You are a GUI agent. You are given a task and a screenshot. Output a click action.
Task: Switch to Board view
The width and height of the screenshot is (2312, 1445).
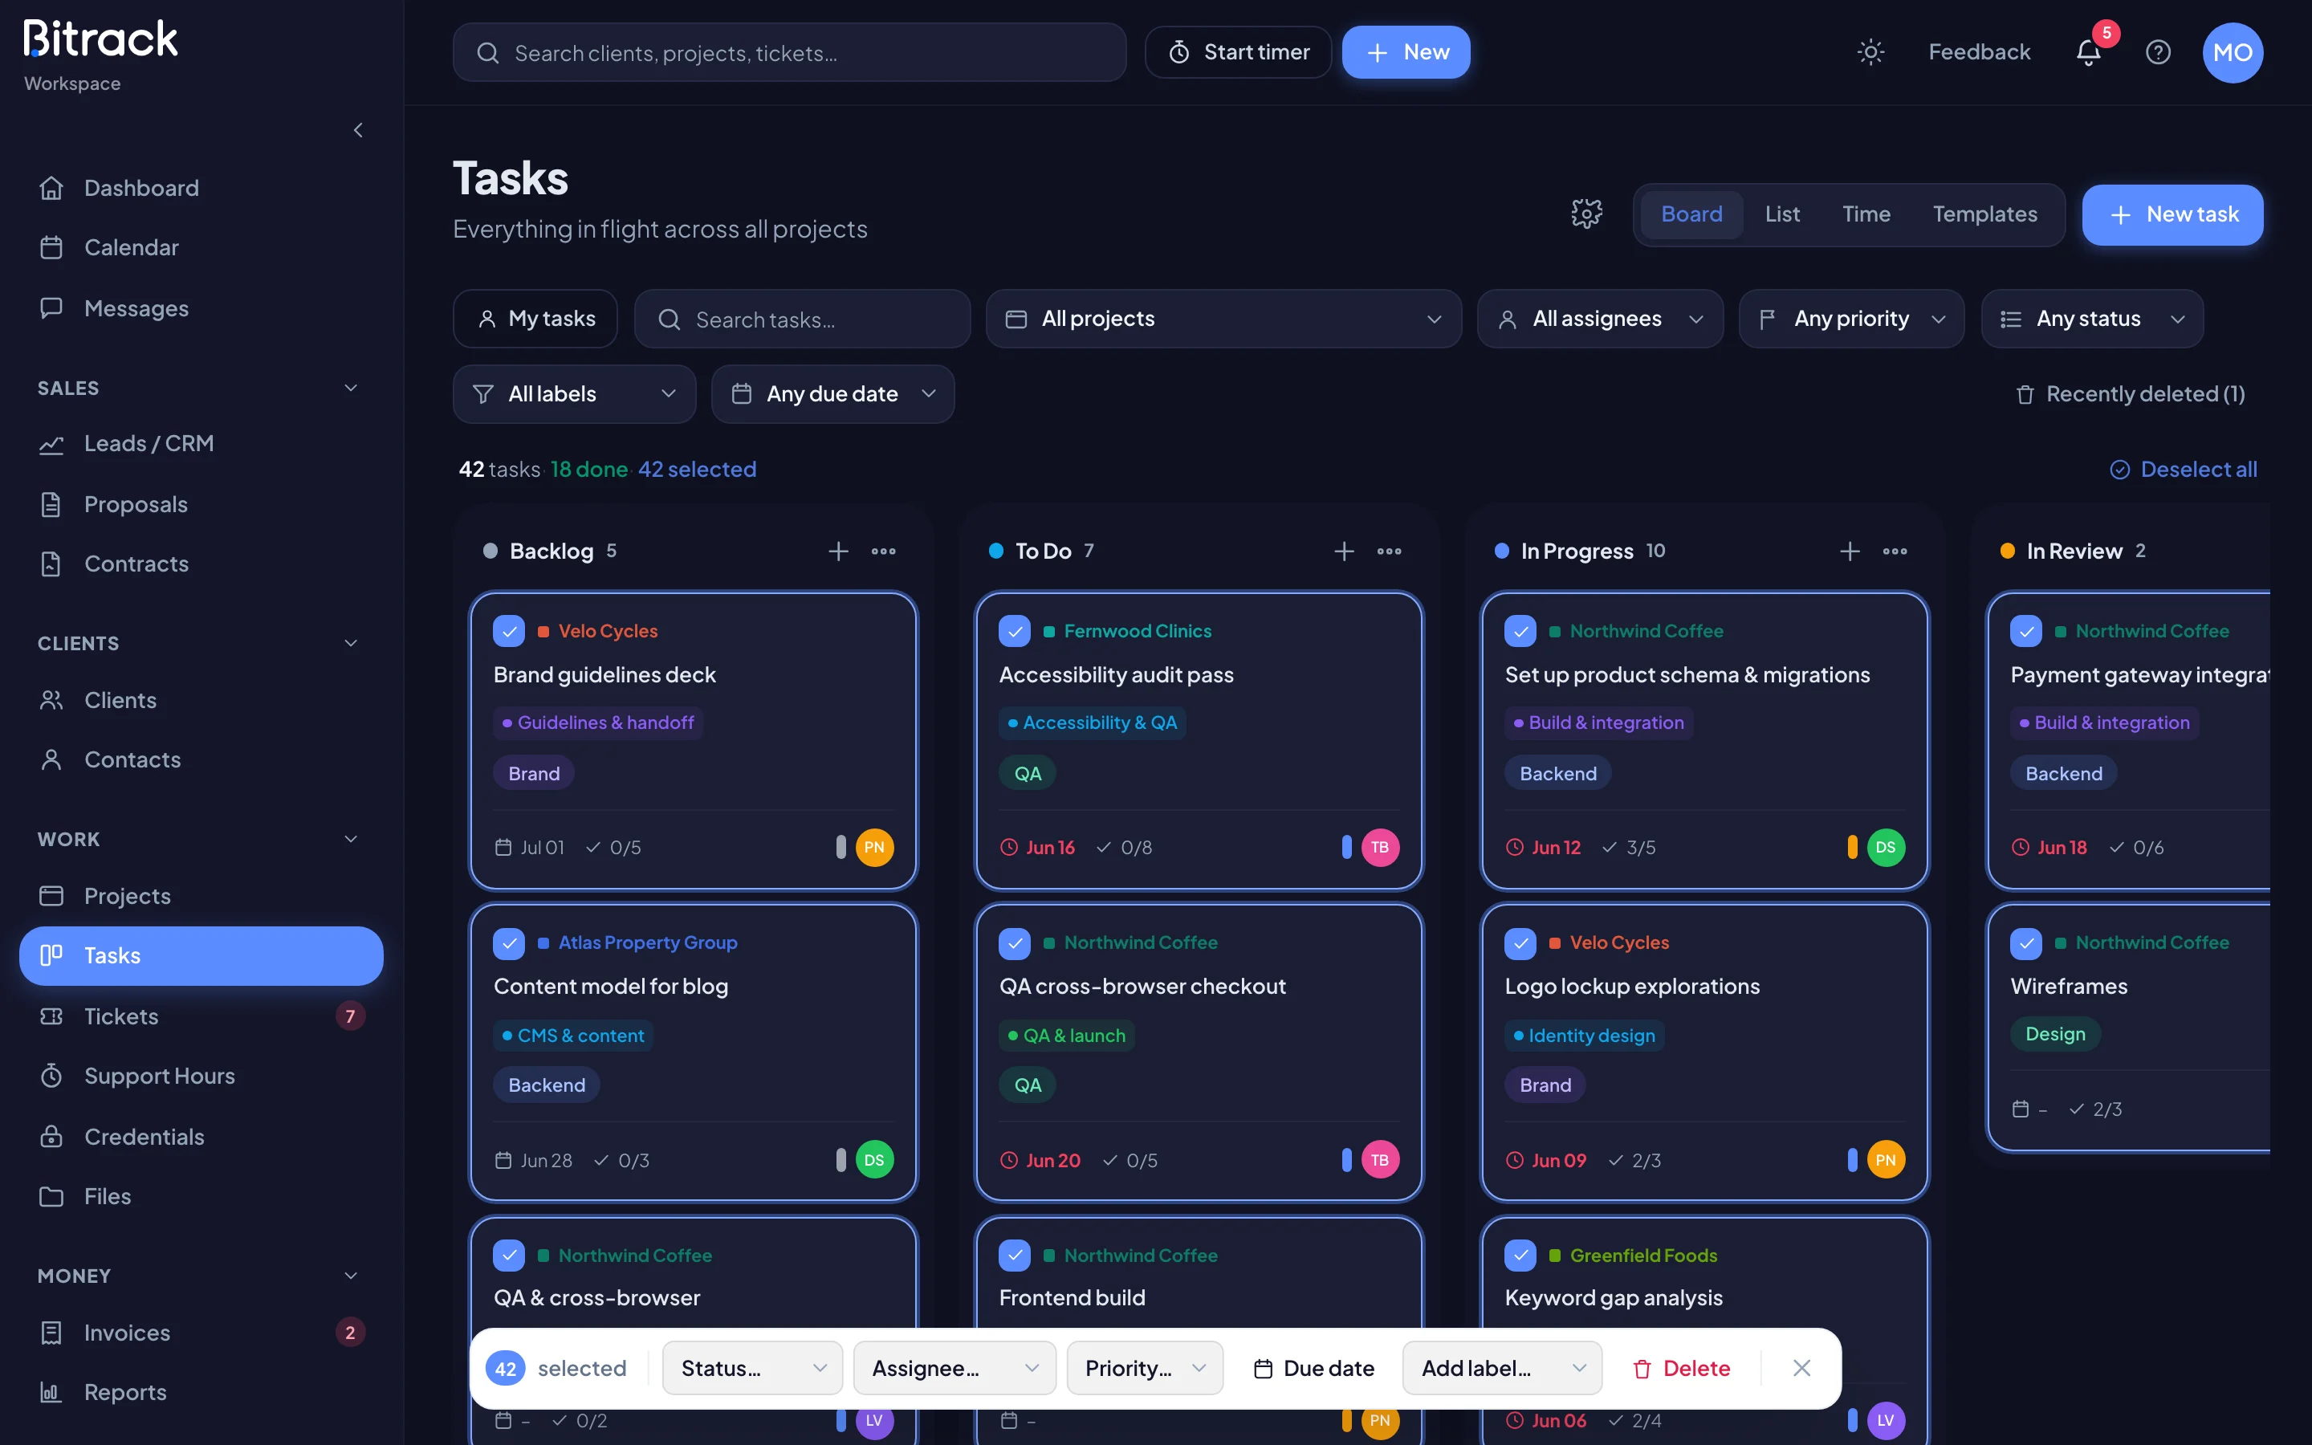pyautogui.click(x=1691, y=214)
